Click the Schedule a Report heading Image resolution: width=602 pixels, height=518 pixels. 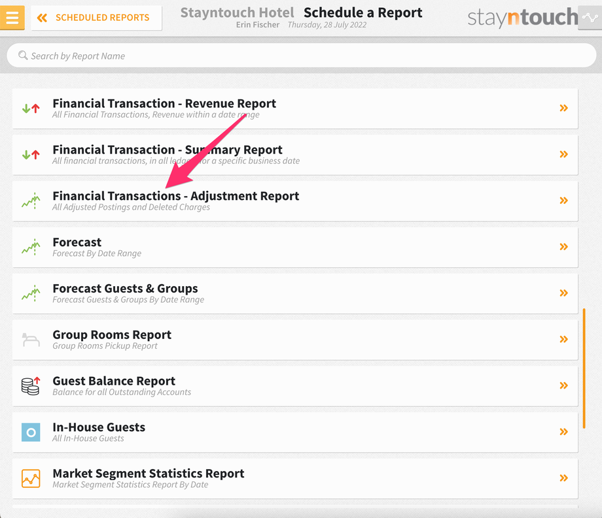pos(363,12)
